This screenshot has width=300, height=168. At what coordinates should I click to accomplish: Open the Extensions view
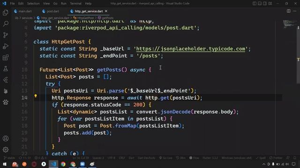(6, 57)
